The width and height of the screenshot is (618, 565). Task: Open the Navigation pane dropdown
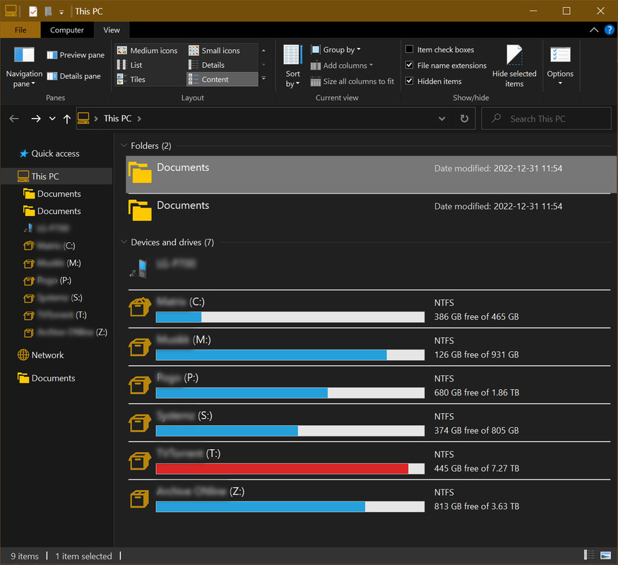pyautogui.click(x=24, y=66)
